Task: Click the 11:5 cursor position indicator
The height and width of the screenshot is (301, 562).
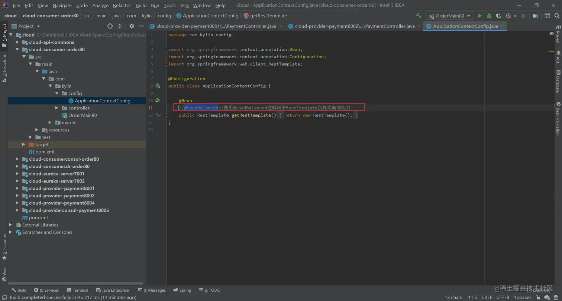Action: (472, 297)
